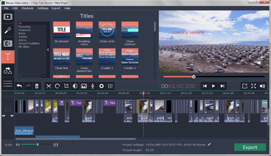Open the Export menu in menu bar
The height and width of the screenshot is (156, 271).
click(x=56, y=8)
